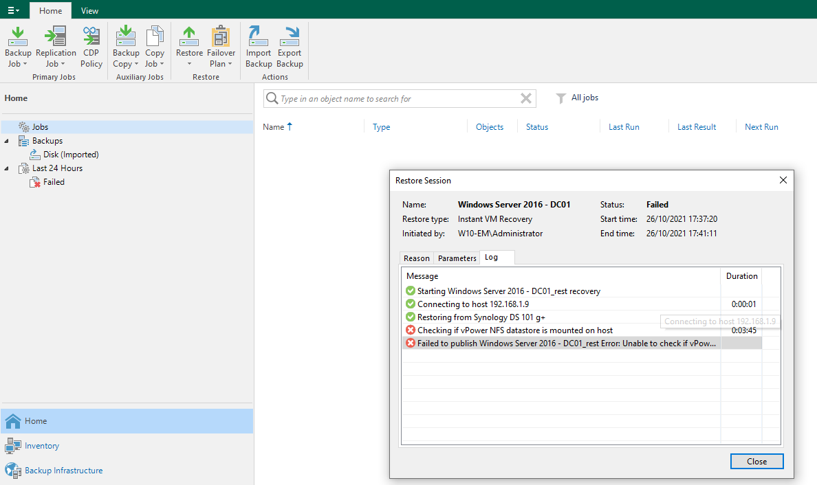The width and height of the screenshot is (817, 485).
Task: Sort jobs by the Last Result column
Action: 697,127
